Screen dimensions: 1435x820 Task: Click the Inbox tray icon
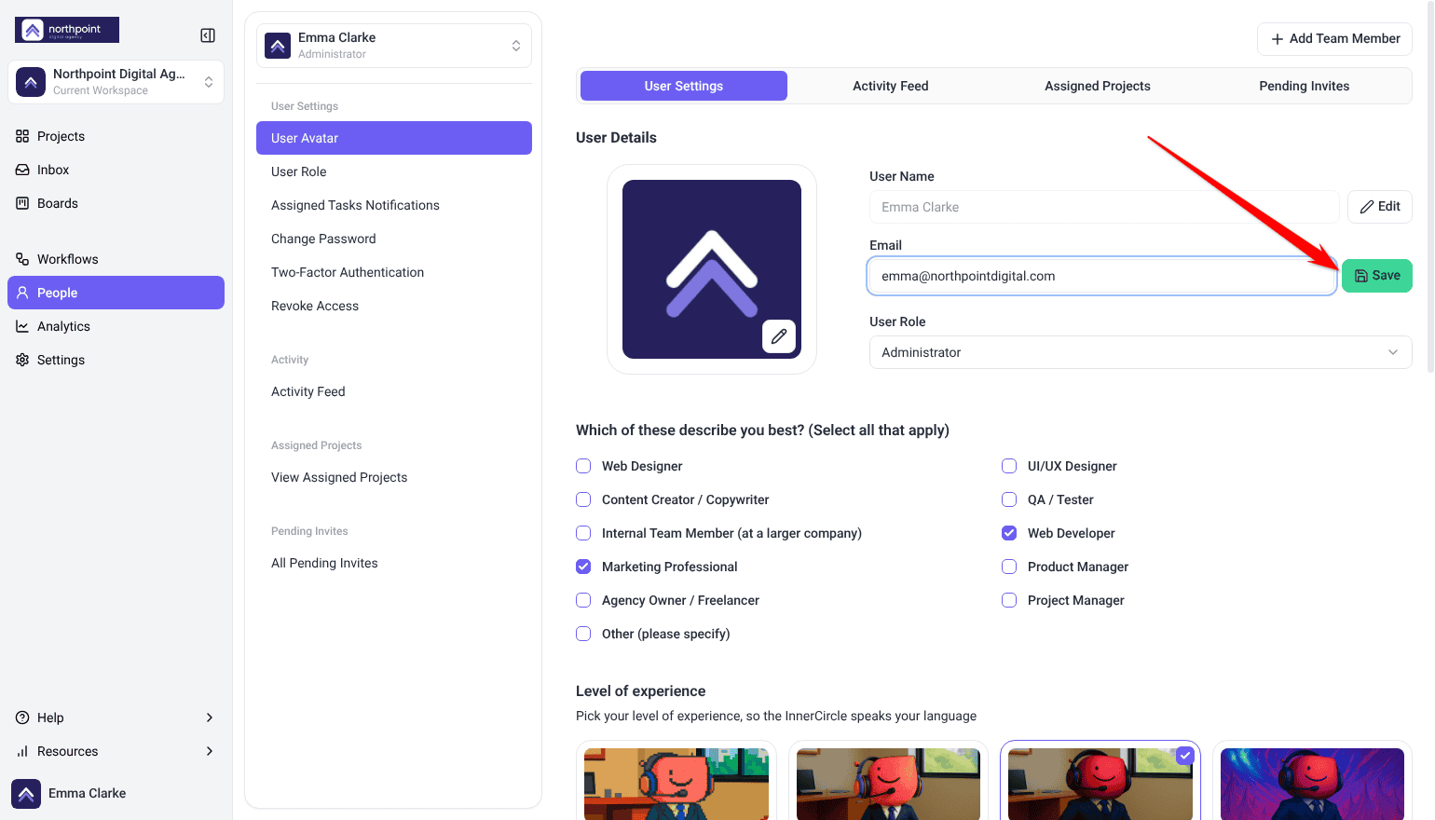click(x=22, y=170)
